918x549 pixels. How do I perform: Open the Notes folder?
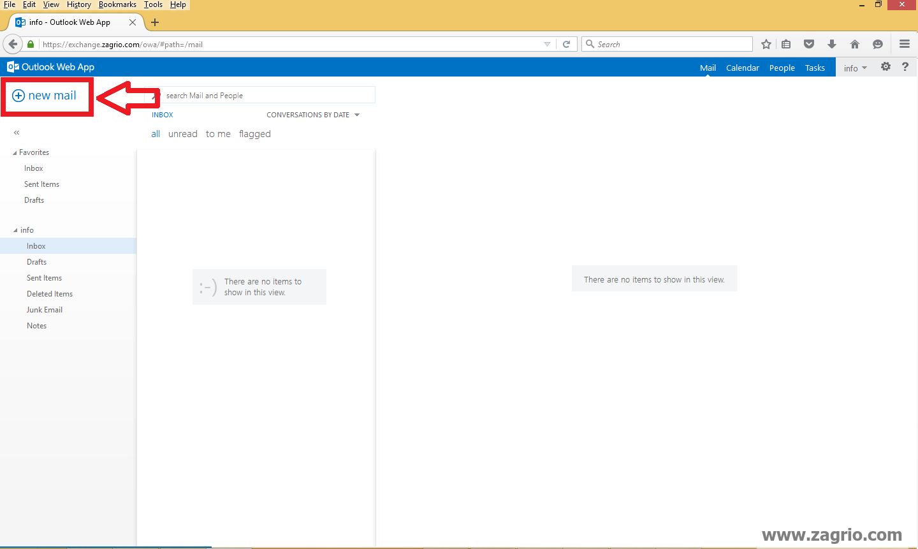click(x=36, y=326)
